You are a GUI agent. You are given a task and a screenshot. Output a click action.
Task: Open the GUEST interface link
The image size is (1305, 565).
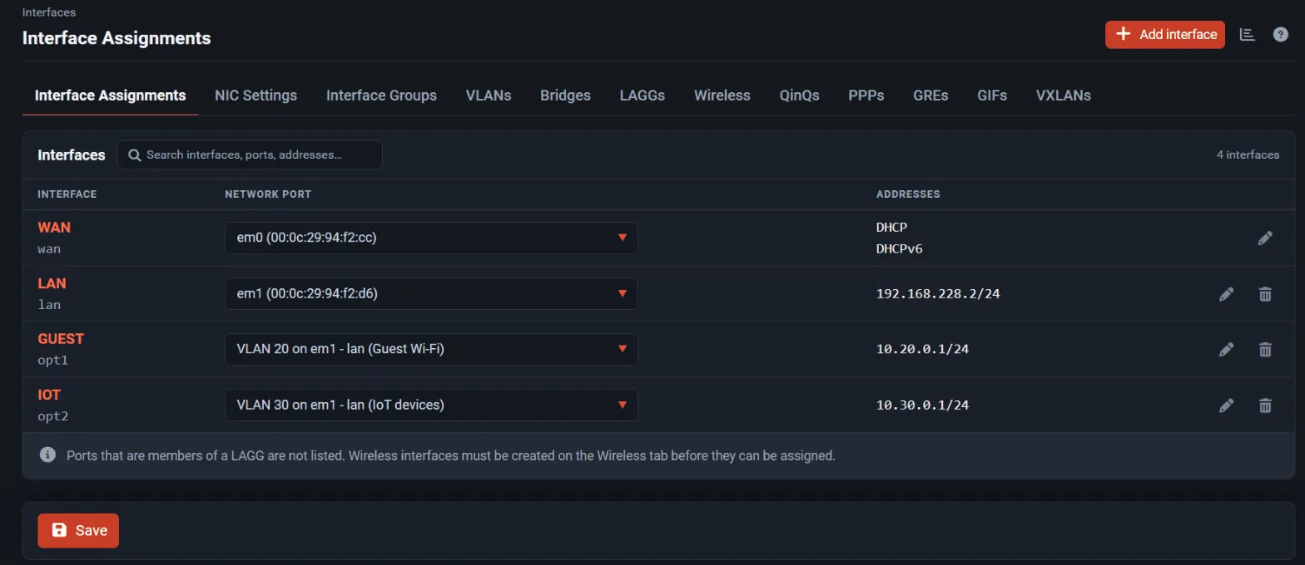pyautogui.click(x=61, y=339)
